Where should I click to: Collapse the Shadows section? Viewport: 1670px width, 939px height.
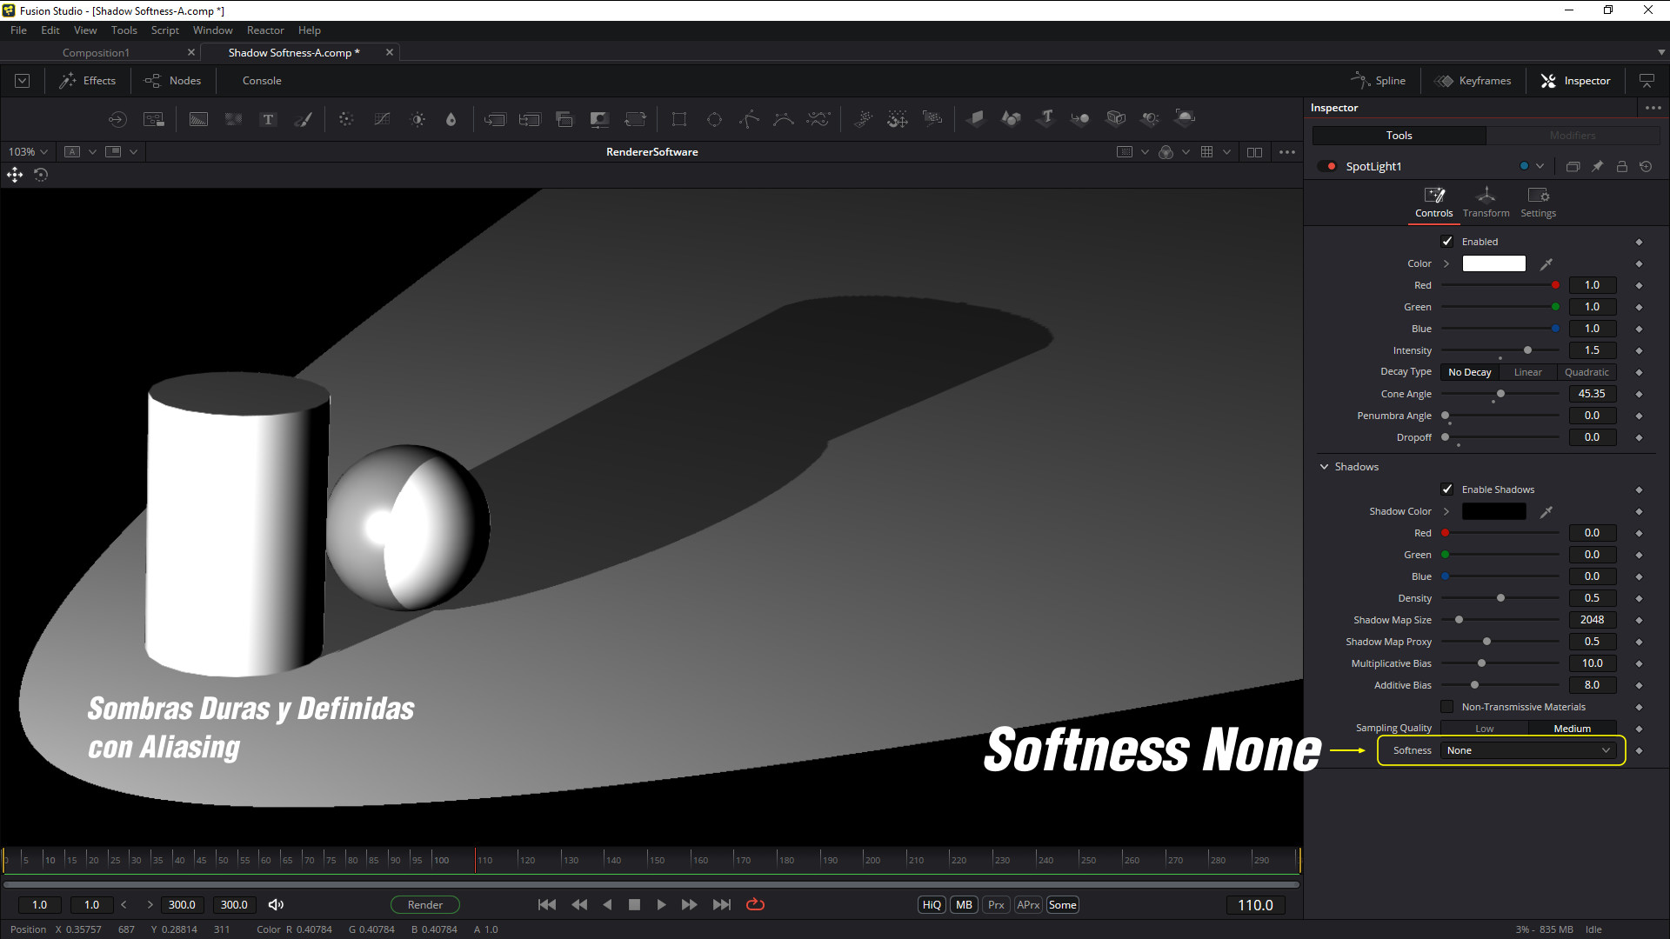click(x=1325, y=467)
